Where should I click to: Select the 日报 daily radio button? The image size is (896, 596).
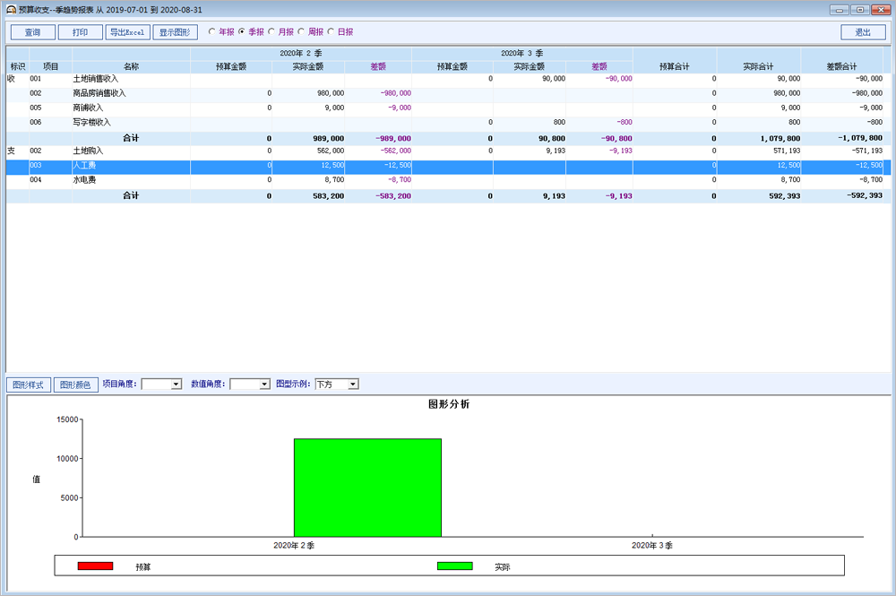pos(331,31)
